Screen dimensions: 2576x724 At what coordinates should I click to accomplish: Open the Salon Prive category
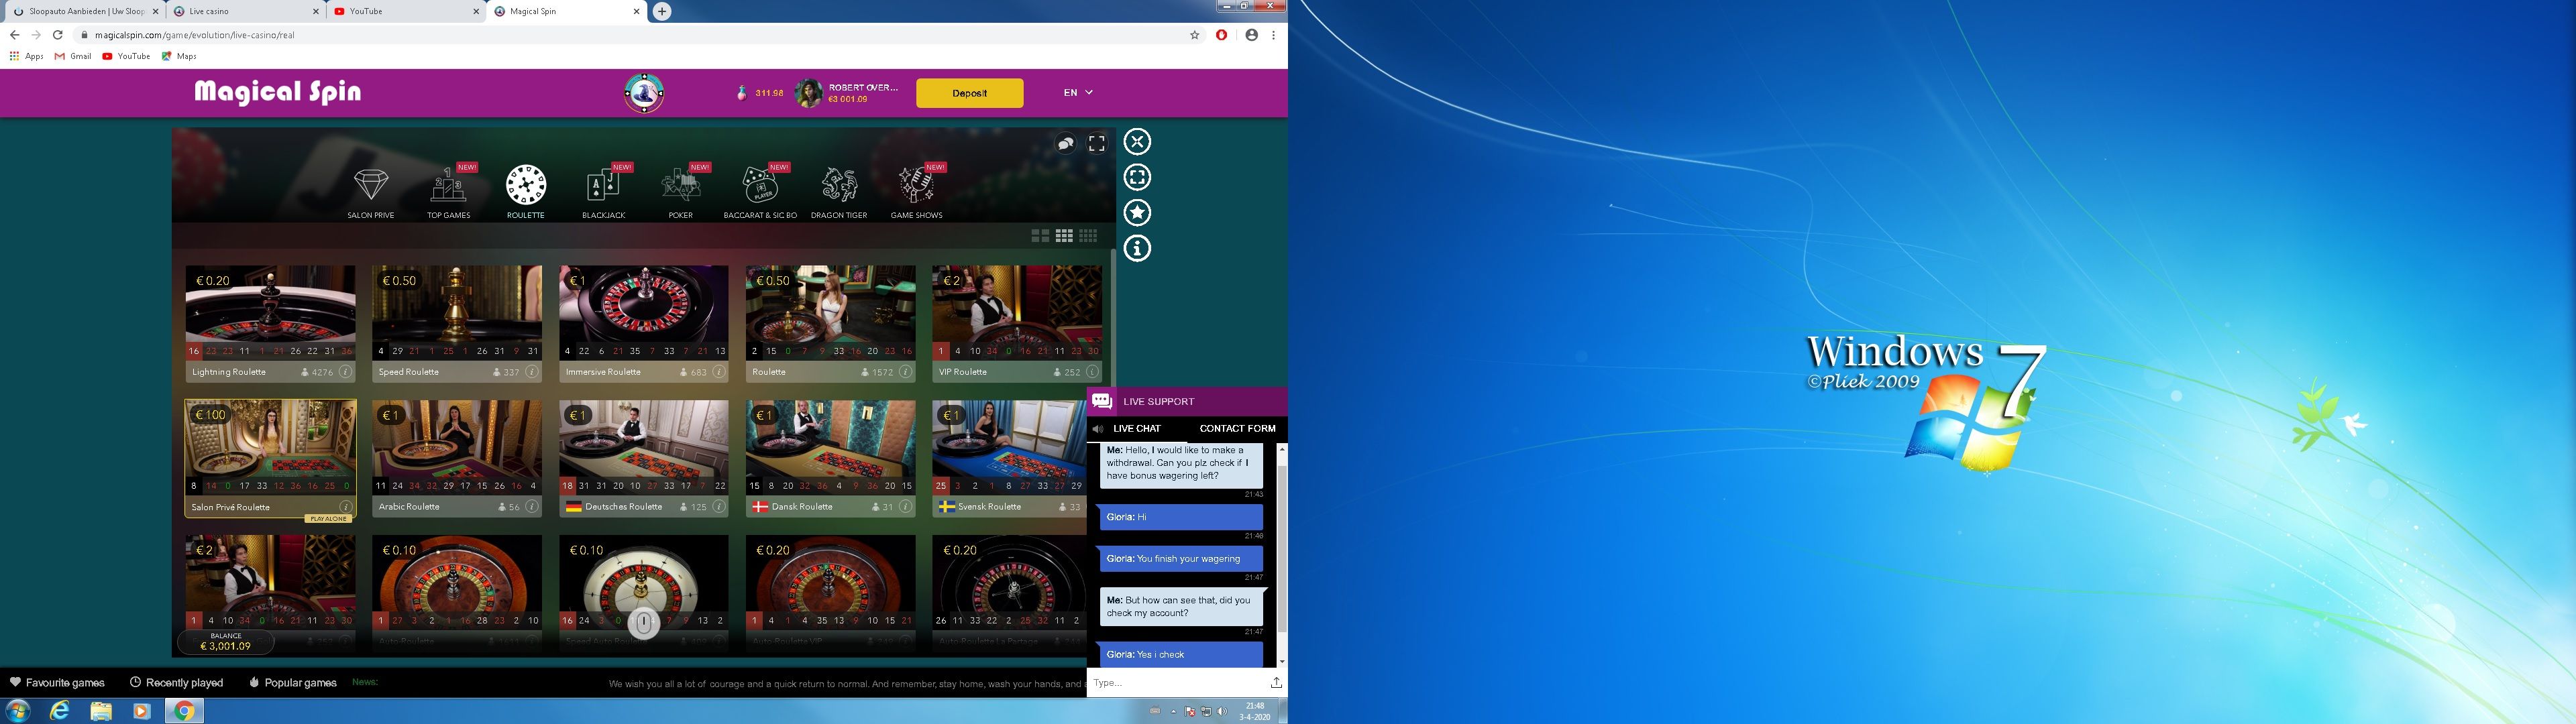pyautogui.click(x=371, y=192)
